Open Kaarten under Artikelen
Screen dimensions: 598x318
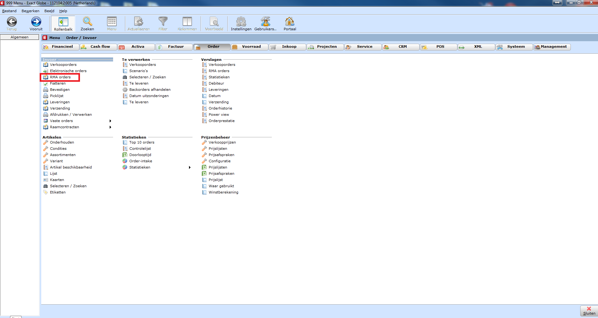coord(57,180)
